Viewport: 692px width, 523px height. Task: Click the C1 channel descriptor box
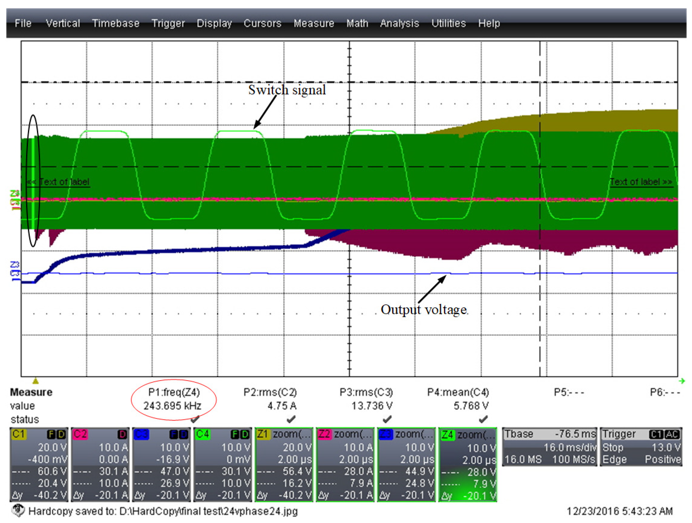click(x=39, y=464)
